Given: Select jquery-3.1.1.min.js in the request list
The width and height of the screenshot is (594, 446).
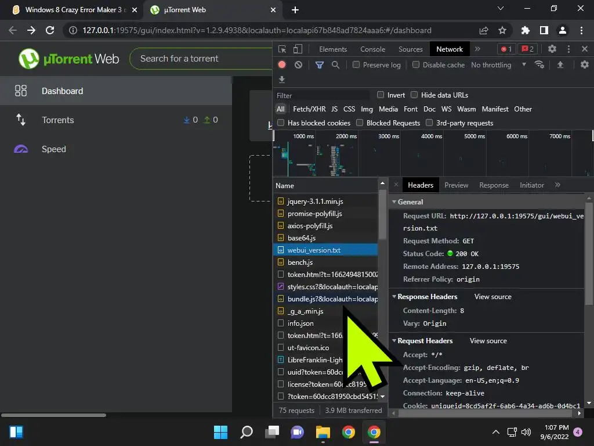Looking at the screenshot, I should pos(325,202).
